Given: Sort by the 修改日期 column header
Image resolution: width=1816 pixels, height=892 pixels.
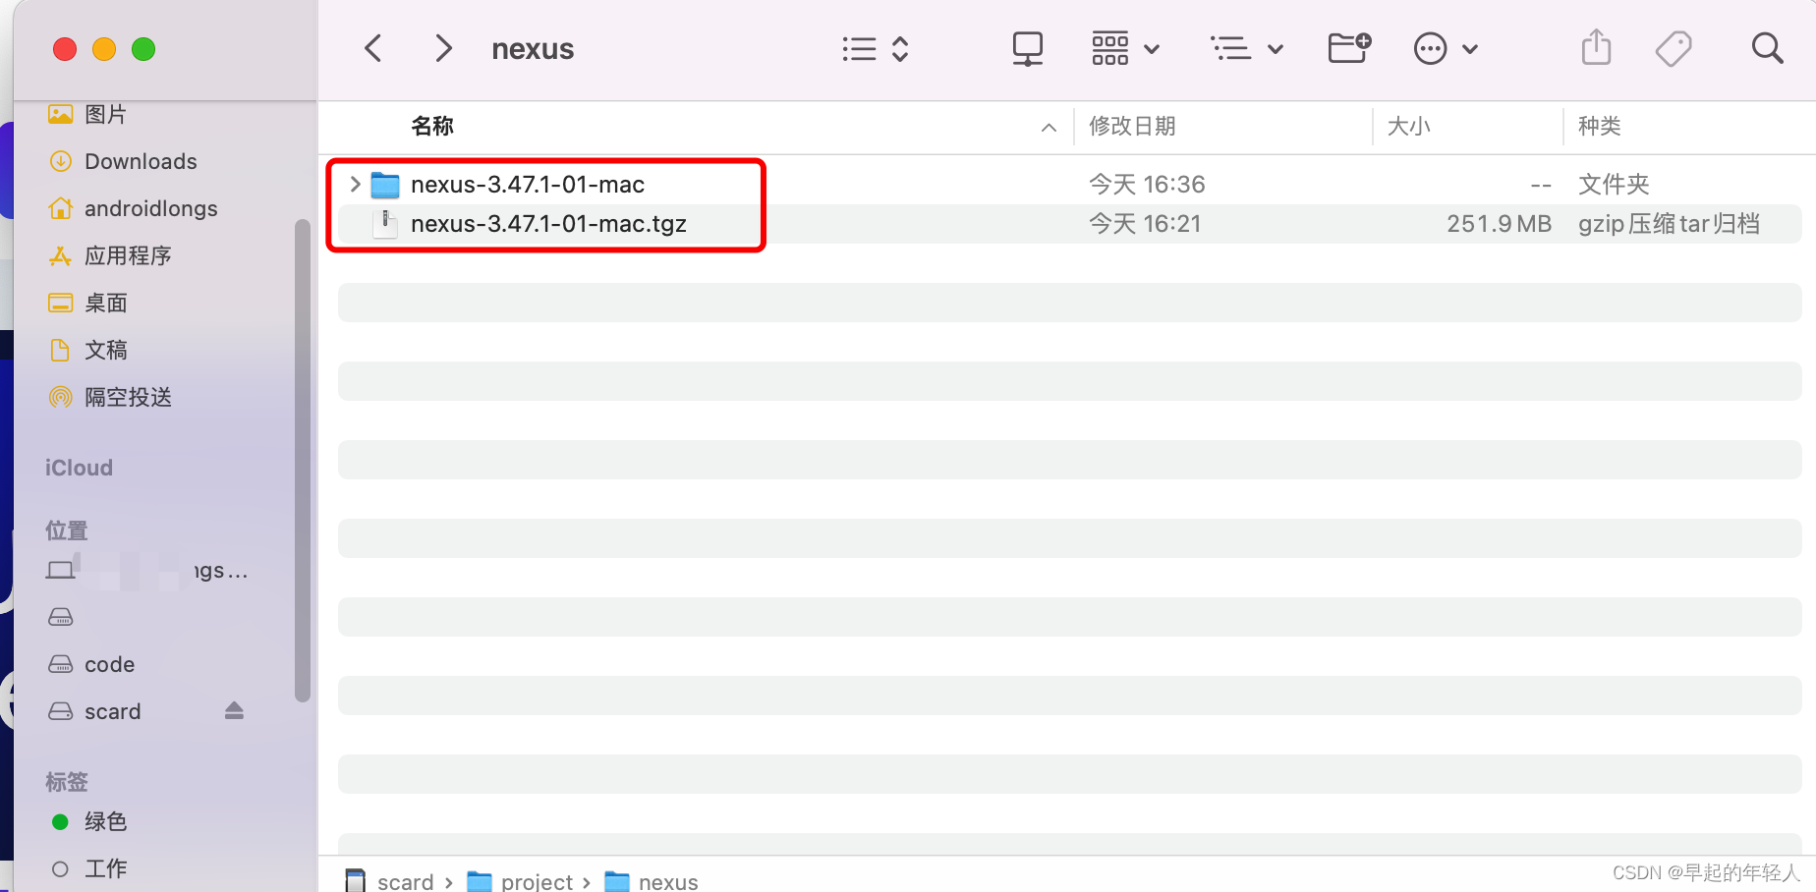Looking at the screenshot, I should pos(1133,126).
